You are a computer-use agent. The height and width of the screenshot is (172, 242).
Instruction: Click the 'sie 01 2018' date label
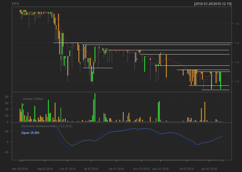[116, 169]
